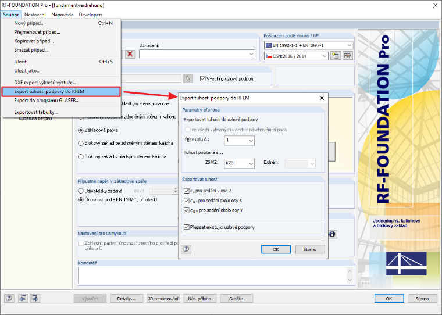Select Základová patka radio option

(81, 130)
